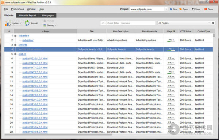The height and width of the screenshot is (140, 219).
Task: Open the /advertise/ page link
Action: (x=28, y=40)
